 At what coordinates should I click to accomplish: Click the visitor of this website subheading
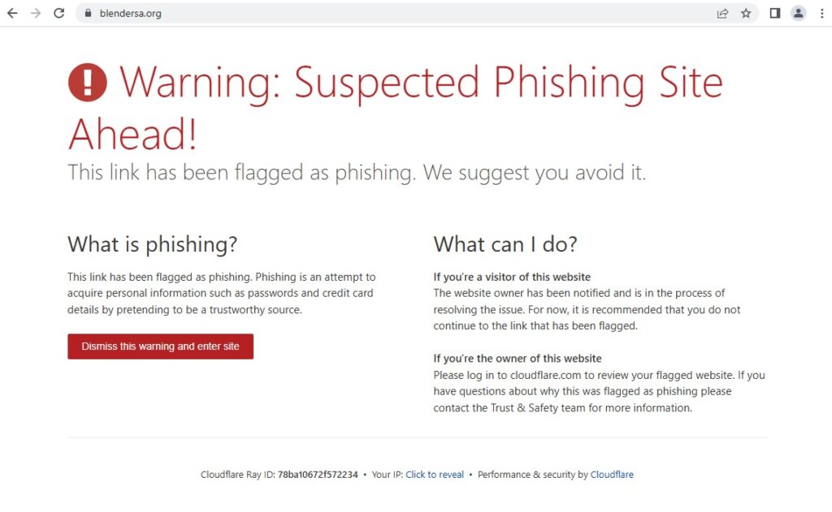(x=512, y=277)
